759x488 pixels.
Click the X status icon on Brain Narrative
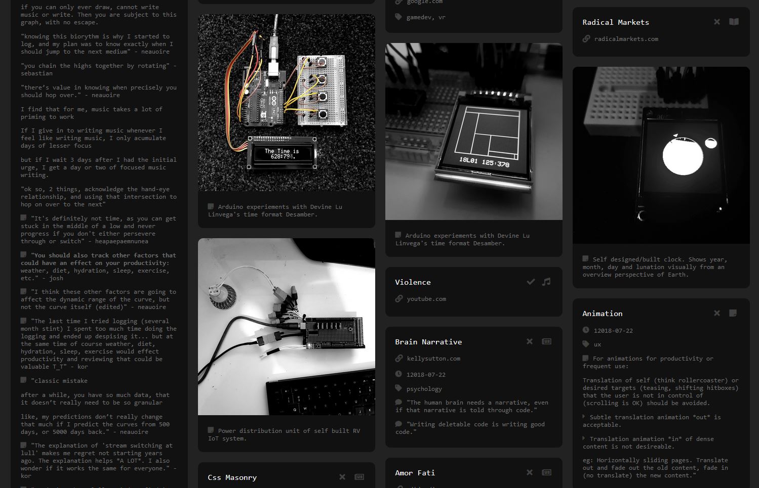(530, 341)
